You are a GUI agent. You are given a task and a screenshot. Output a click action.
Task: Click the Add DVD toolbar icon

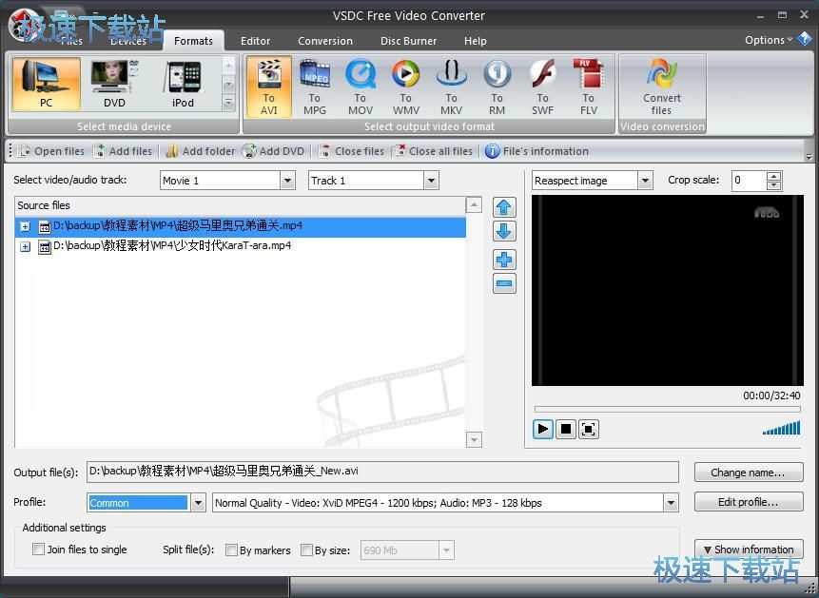click(x=274, y=150)
